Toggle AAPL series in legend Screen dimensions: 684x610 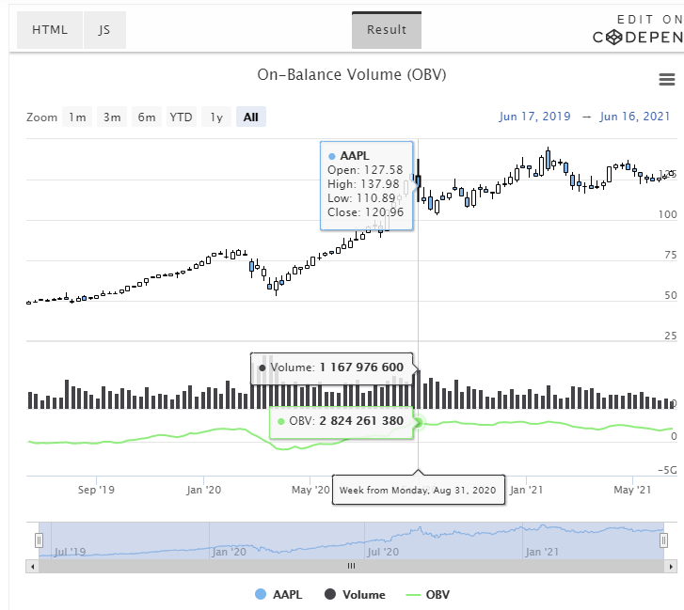coord(278,594)
